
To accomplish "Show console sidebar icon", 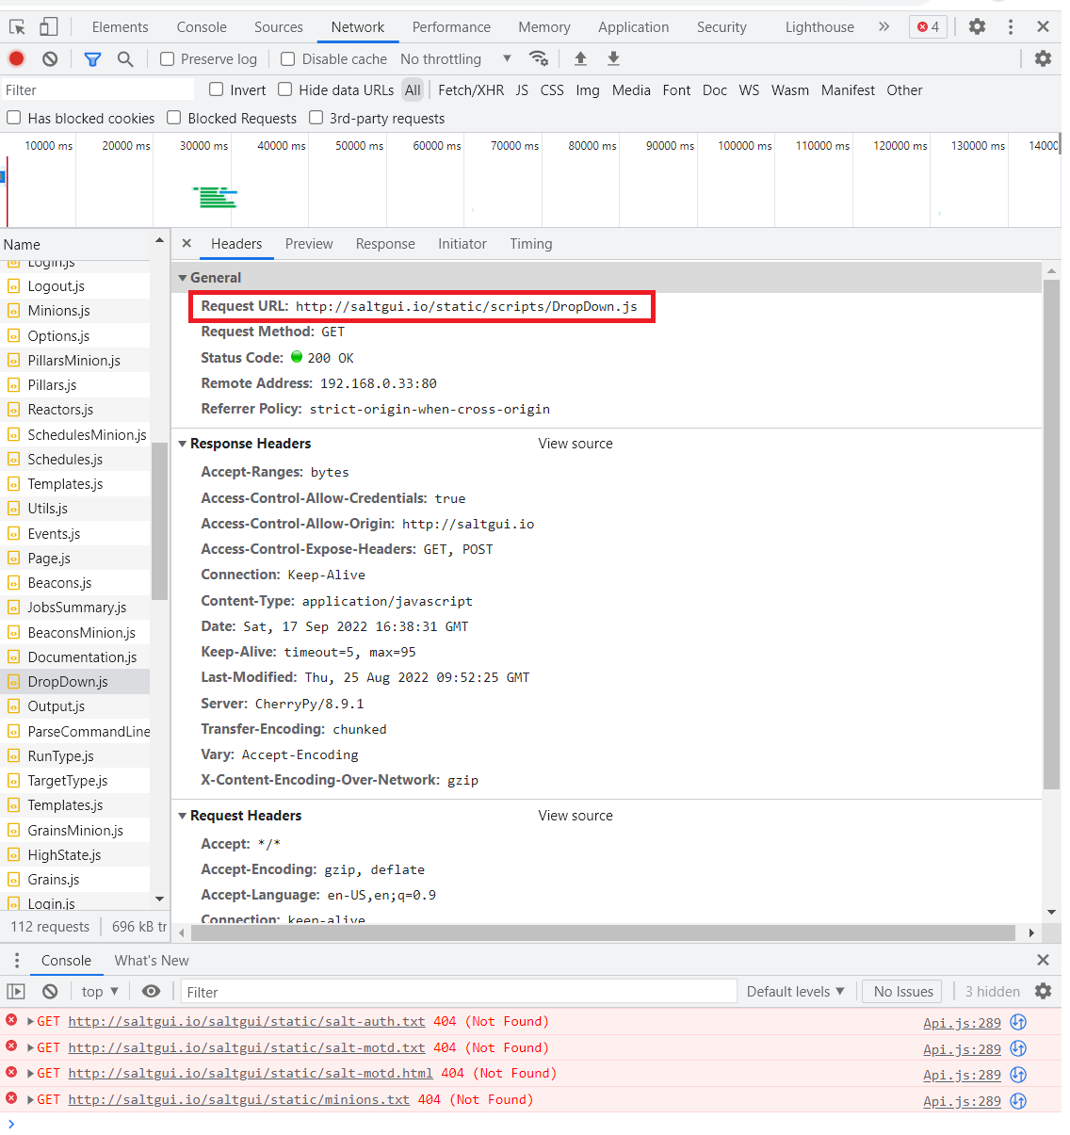I will pos(16,991).
